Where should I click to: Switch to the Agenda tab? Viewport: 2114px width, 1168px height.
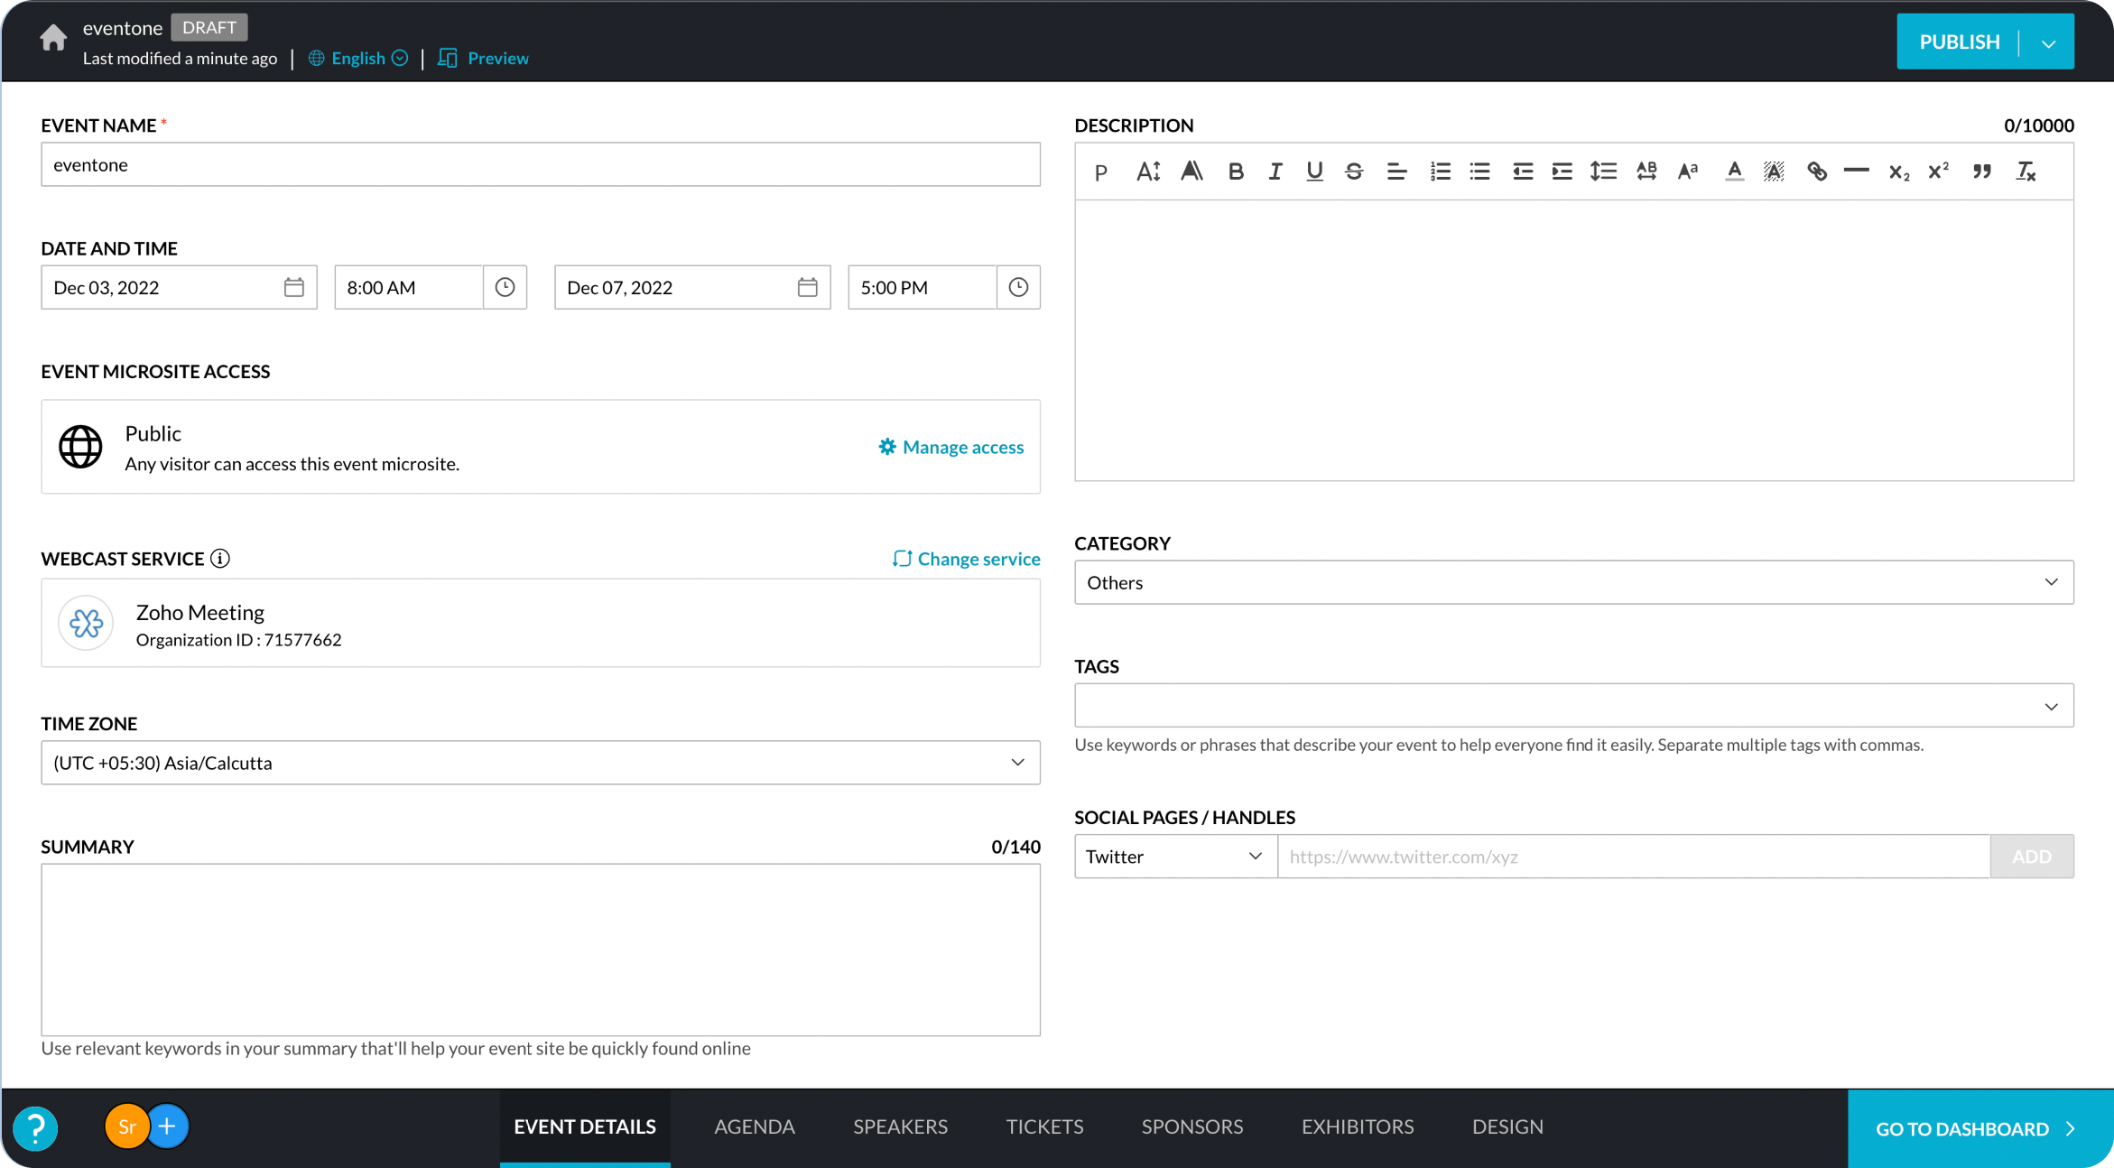pyautogui.click(x=754, y=1126)
